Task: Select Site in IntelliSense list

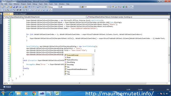Action: pyautogui.click(x=78, y=67)
